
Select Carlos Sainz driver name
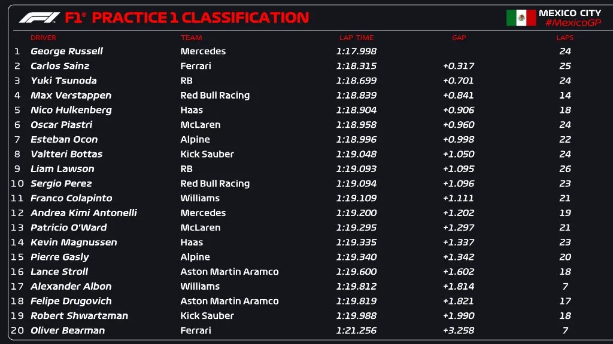[60, 66]
